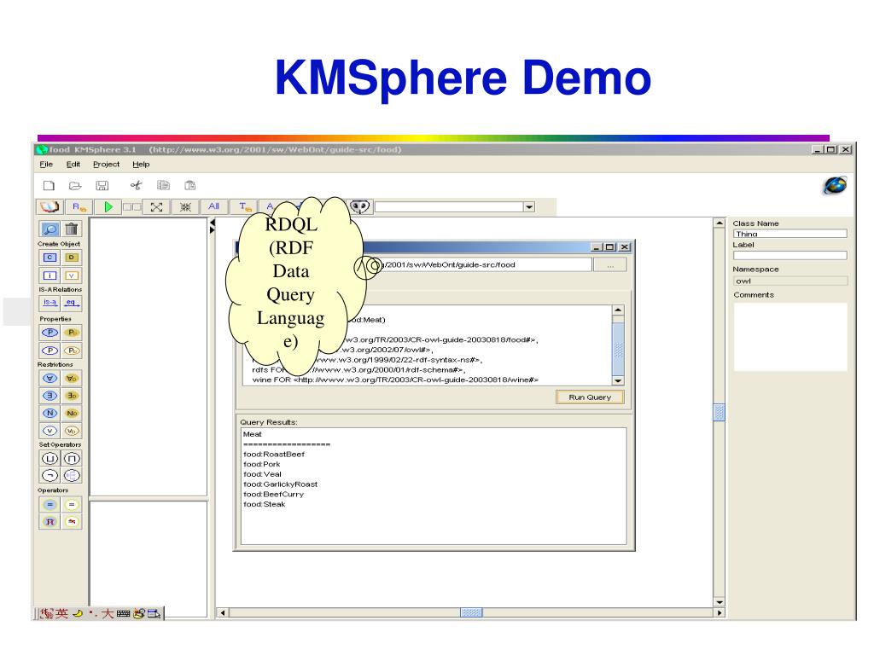The image size is (874, 655).
Task: Select the blue 'N' restriction tool
Action: pos(50,413)
